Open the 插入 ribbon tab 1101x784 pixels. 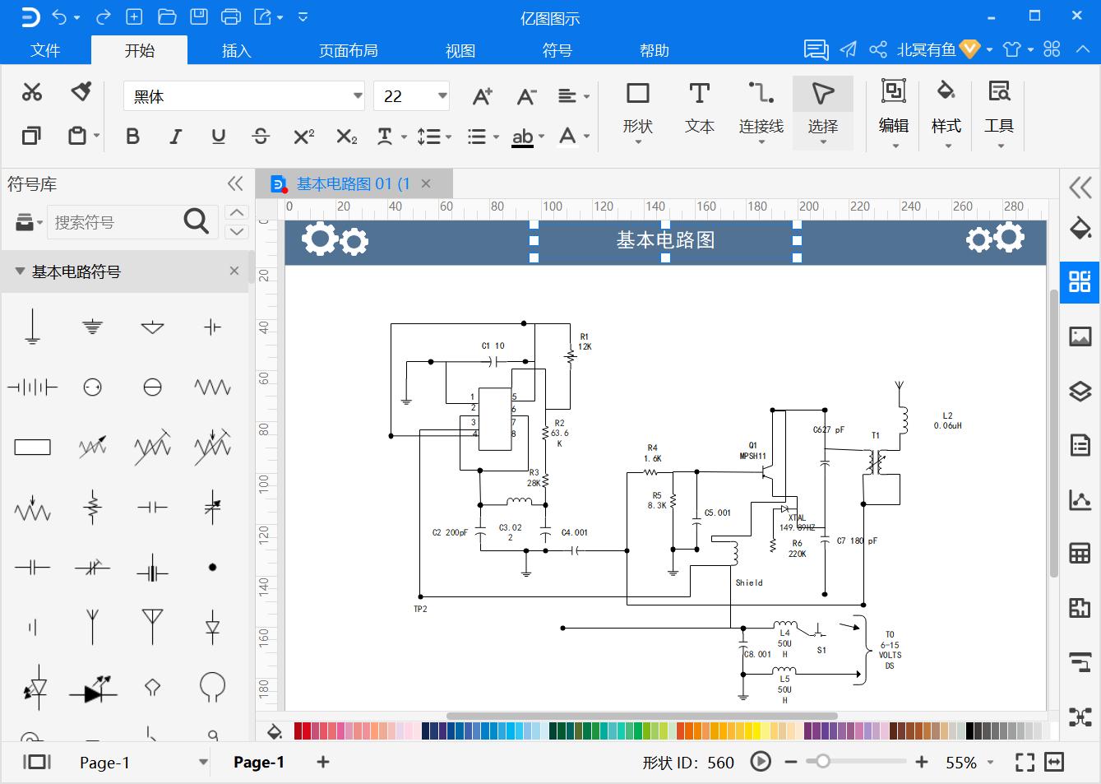(x=236, y=51)
